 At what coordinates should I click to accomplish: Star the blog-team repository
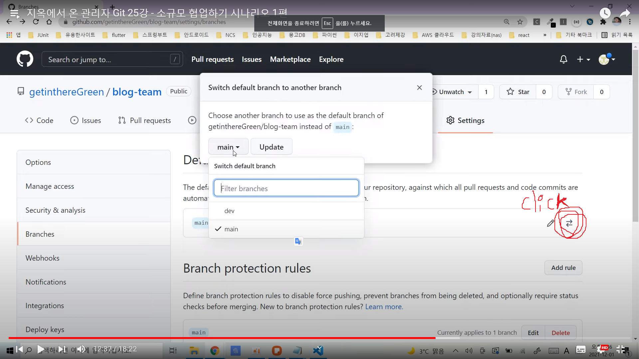coord(518,92)
